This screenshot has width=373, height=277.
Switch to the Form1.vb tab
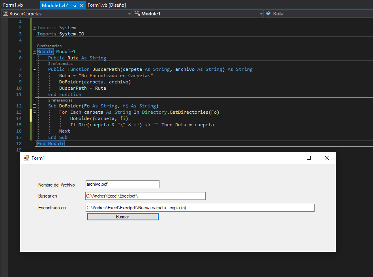point(13,5)
